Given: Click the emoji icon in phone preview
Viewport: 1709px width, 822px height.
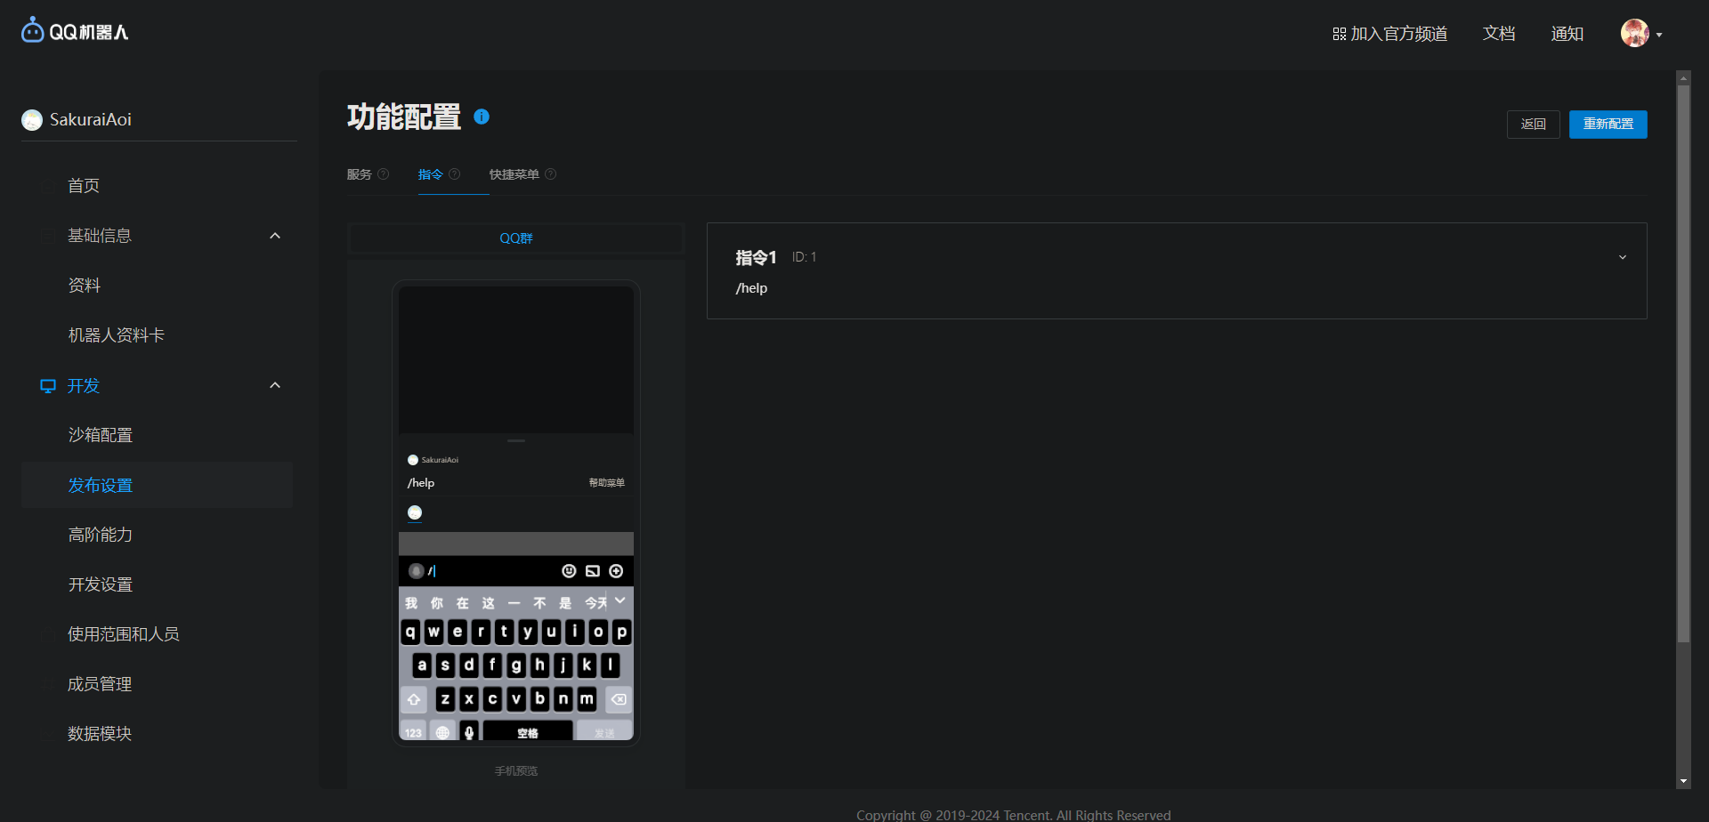Looking at the screenshot, I should pos(569,571).
